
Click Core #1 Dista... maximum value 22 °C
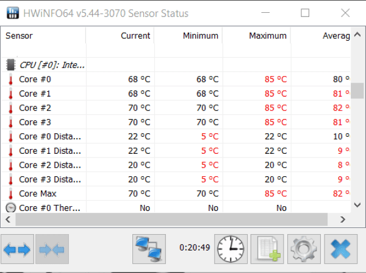[x=276, y=151]
